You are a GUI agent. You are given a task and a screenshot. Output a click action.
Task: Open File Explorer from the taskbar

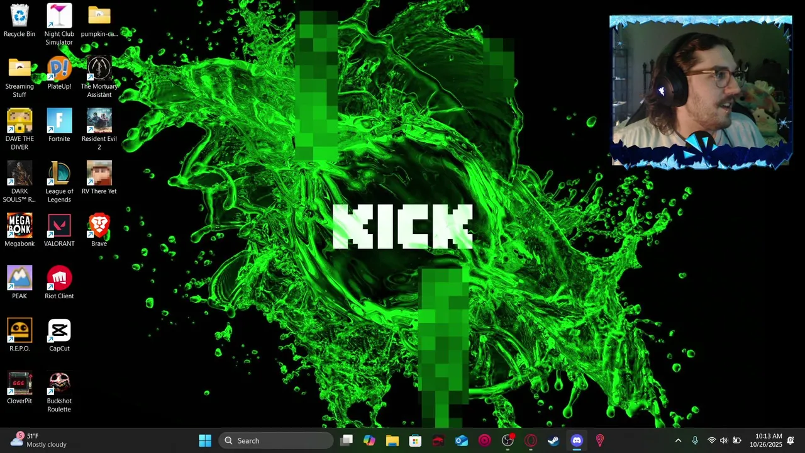pos(392,440)
